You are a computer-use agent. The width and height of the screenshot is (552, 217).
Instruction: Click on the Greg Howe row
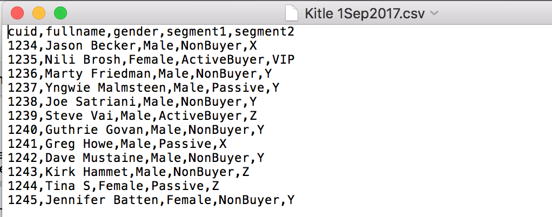(117, 144)
